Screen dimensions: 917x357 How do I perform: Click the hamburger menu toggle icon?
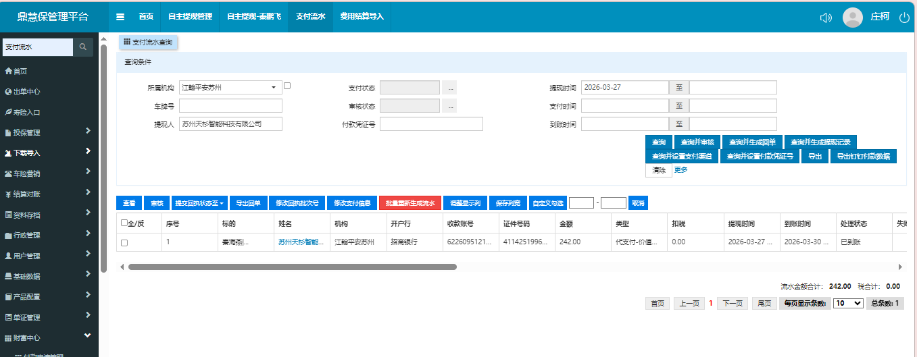click(120, 17)
